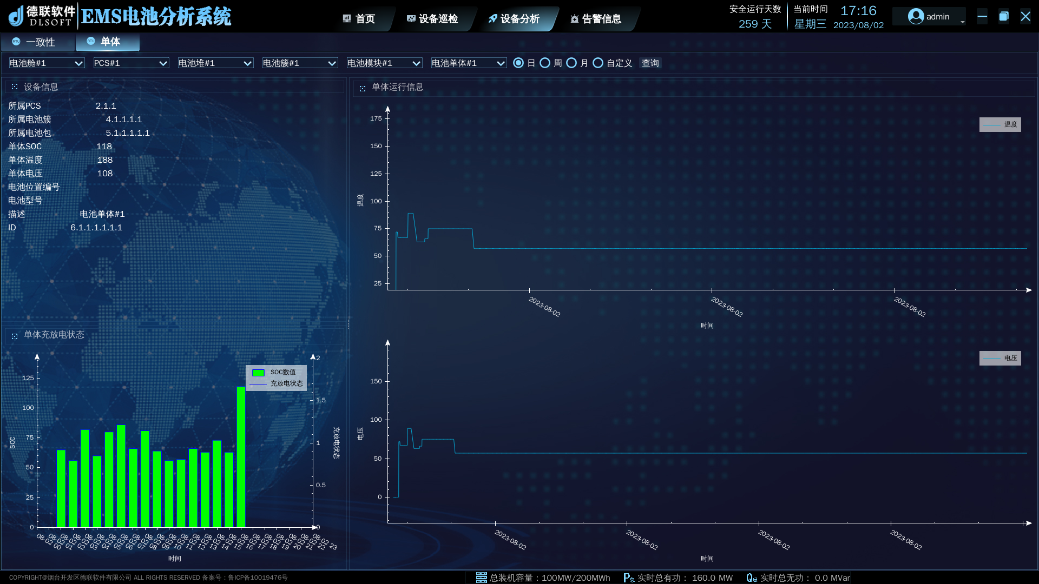Select the 日 (day) radio button

pos(518,63)
